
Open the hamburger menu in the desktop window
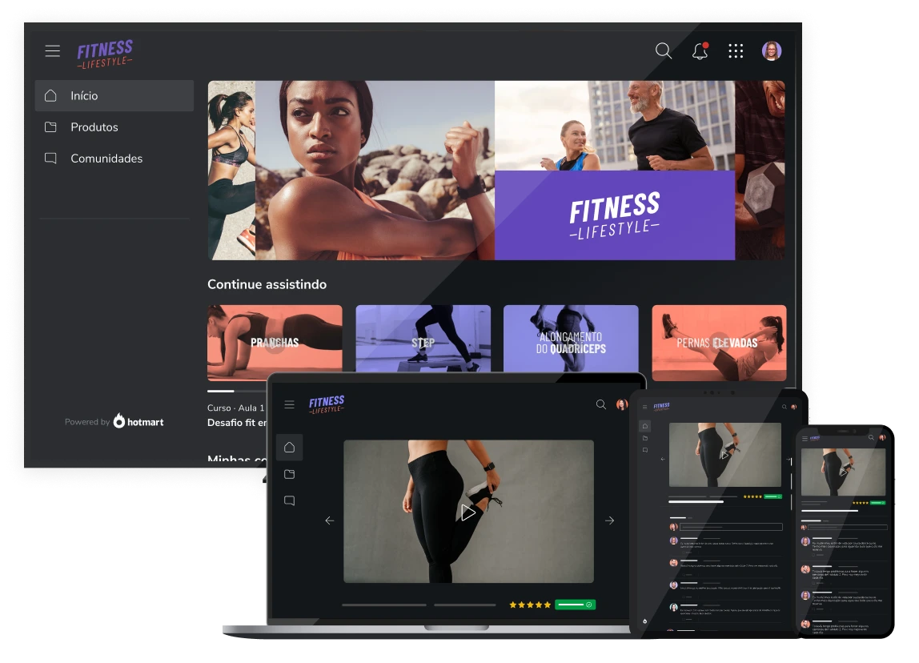click(53, 51)
